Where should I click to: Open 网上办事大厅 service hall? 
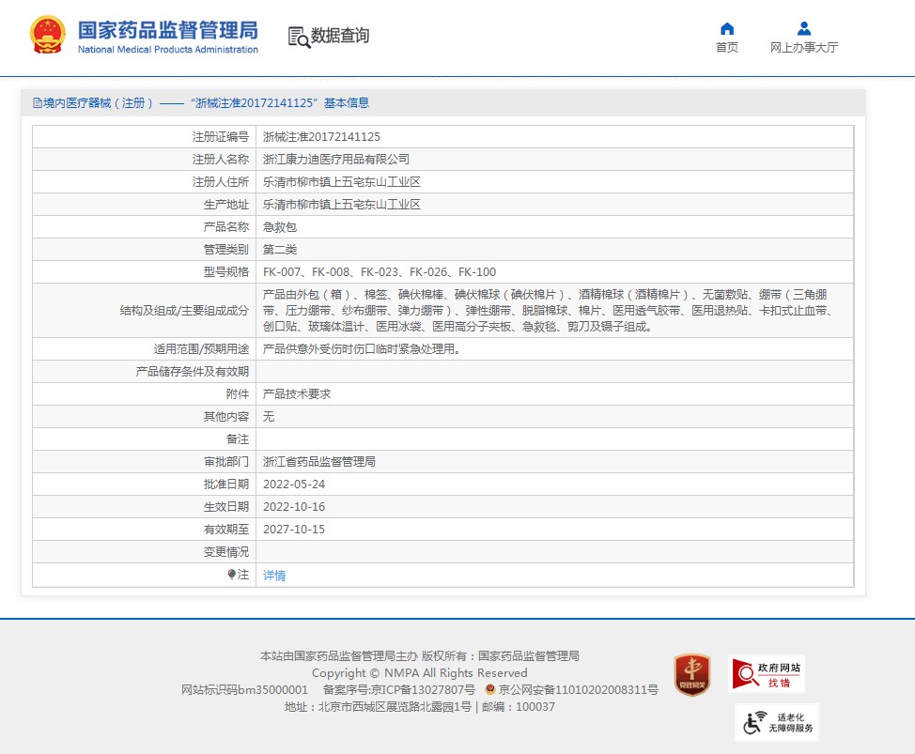[803, 47]
